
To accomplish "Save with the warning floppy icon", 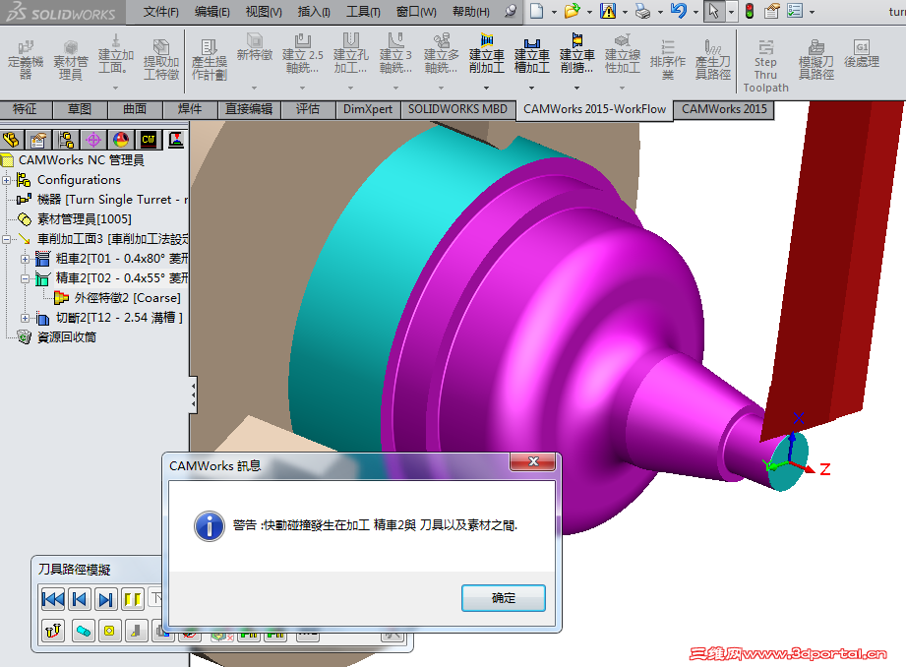I will [608, 11].
